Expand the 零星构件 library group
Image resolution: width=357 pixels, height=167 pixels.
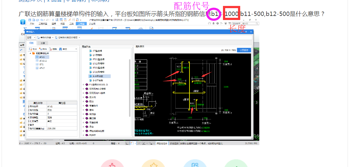(x=83, y=106)
